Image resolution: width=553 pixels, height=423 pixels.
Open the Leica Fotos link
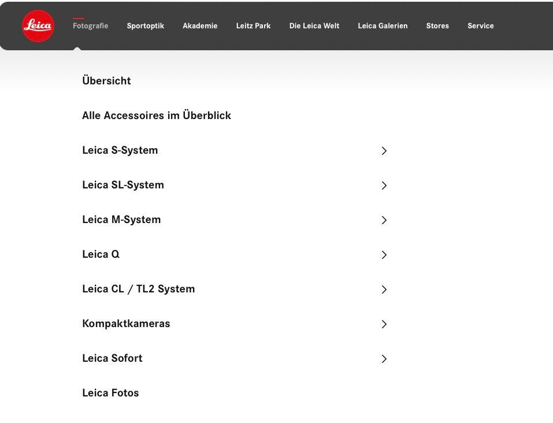(110, 393)
